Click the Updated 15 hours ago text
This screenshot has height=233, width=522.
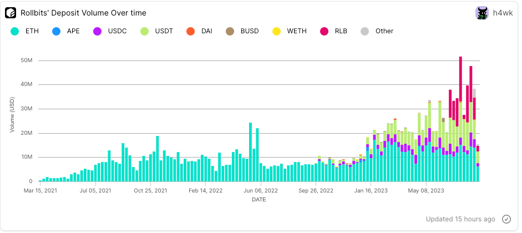click(460, 219)
